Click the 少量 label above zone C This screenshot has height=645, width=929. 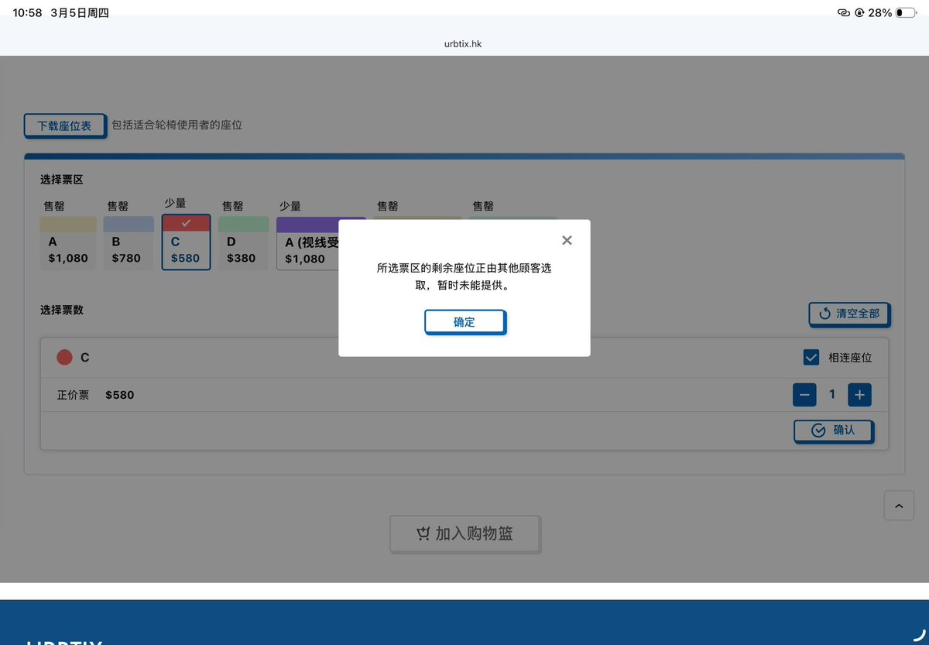pos(175,203)
